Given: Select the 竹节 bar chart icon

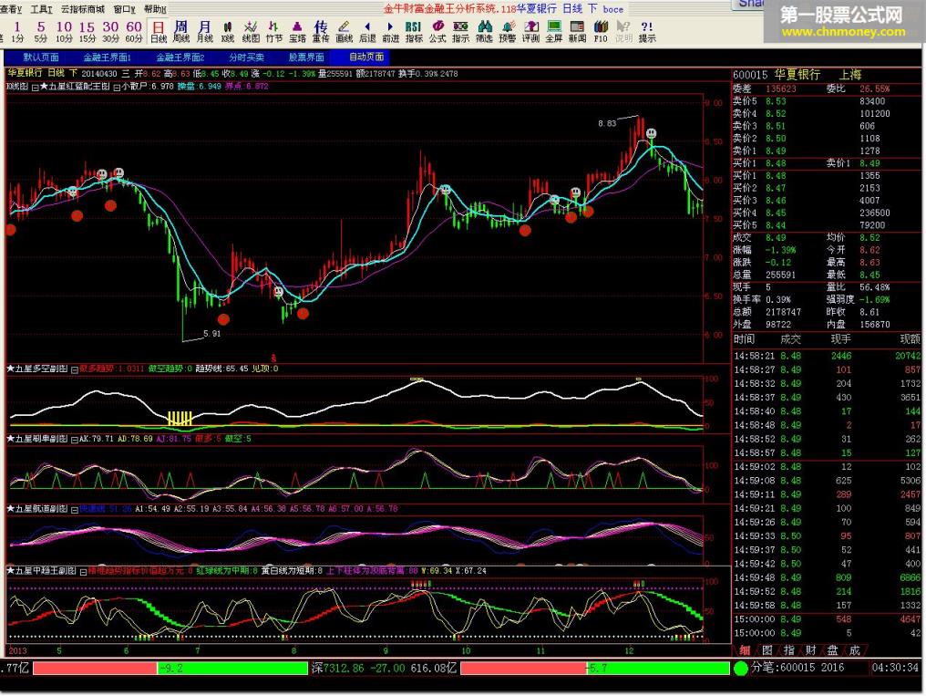Looking at the screenshot, I should click(x=274, y=31).
